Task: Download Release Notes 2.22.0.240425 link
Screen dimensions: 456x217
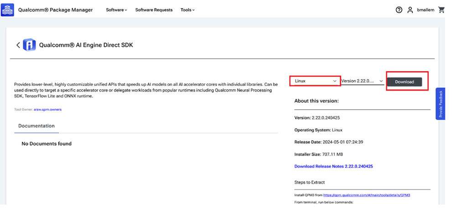Action: (x=334, y=166)
